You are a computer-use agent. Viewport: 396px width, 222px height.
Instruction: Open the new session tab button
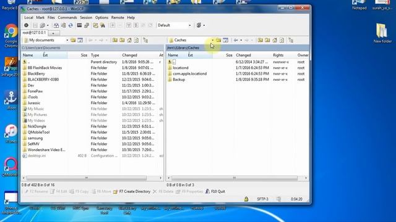tap(53, 33)
